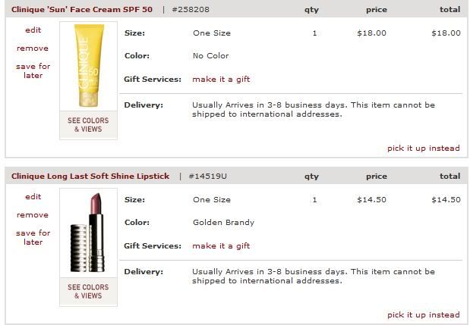The width and height of the screenshot is (470, 325).
Task: Edit the Soft Shine Lipstick item
Action: pos(33,197)
